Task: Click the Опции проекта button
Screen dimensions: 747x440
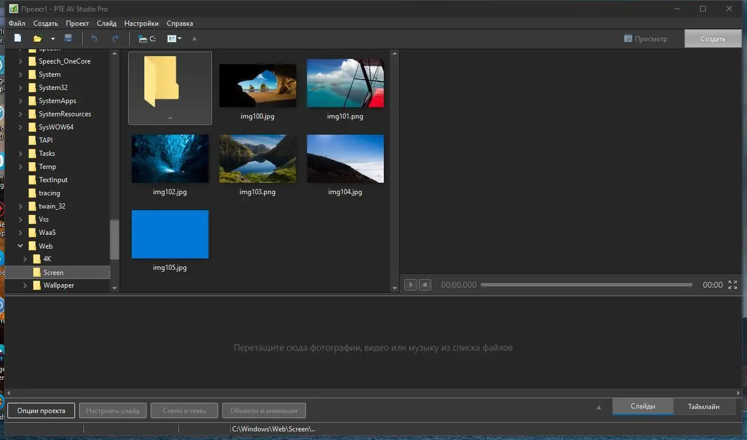Action: [x=41, y=410]
